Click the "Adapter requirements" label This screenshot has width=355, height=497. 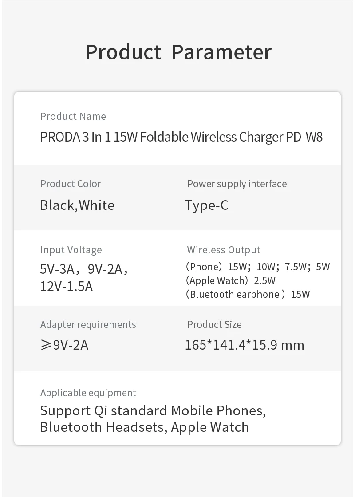88,324
